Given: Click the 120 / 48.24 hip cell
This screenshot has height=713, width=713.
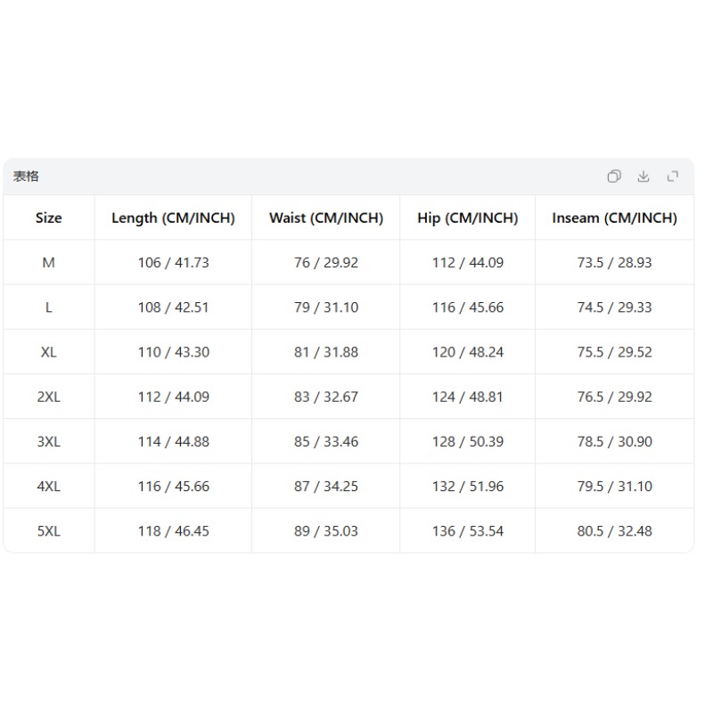Looking at the screenshot, I should click(468, 352).
